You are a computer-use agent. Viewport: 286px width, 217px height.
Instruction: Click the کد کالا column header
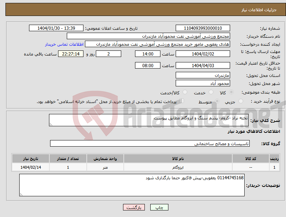coord(251,159)
